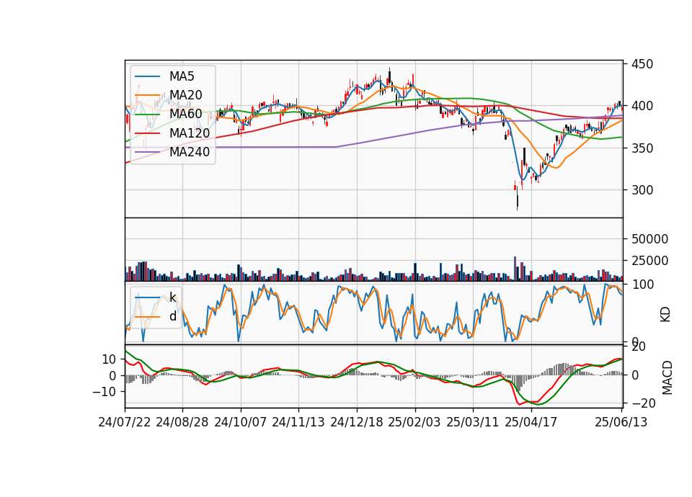Click the 25/03/11 date axis label
Viewport: 692px width, 497px height.
pos(473,422)
